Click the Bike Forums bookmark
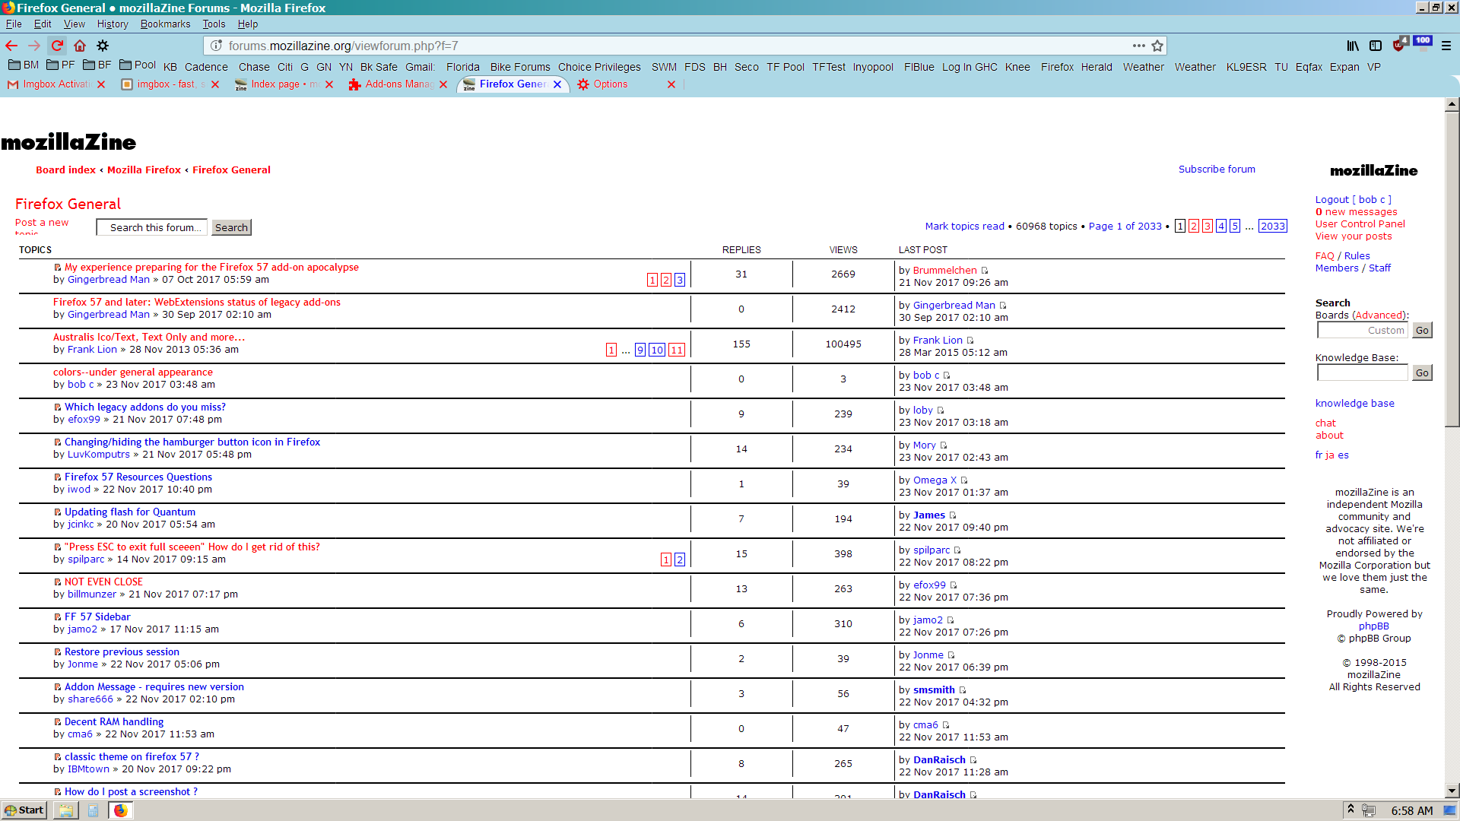The image size is (1460, 821). coord(520,67)
